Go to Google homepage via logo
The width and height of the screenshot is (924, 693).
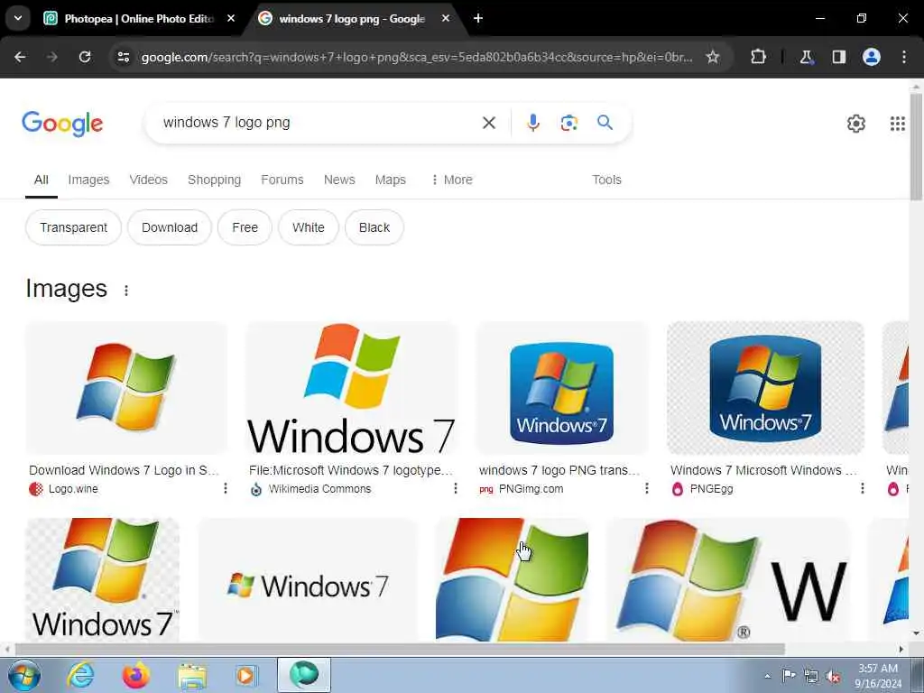pyautogui.click(x=62, y=123)
